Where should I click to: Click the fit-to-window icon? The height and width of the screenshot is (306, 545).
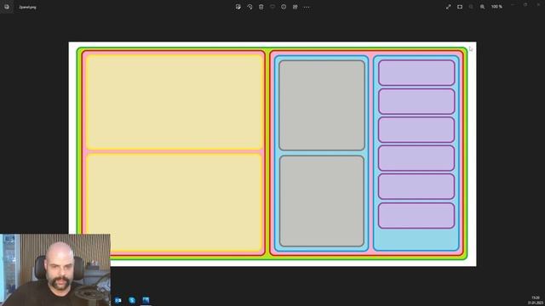click(x=460, y=7)
